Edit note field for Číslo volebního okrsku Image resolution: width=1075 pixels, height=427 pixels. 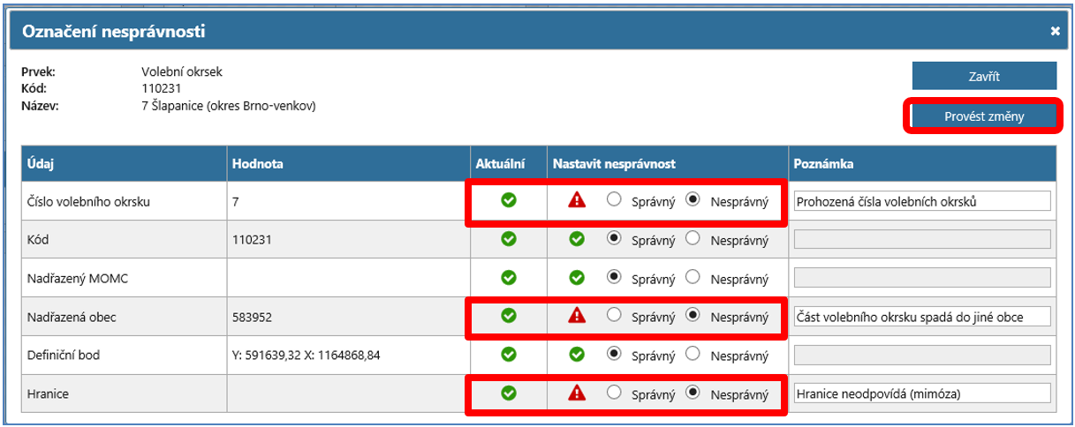tap(921, 201)
